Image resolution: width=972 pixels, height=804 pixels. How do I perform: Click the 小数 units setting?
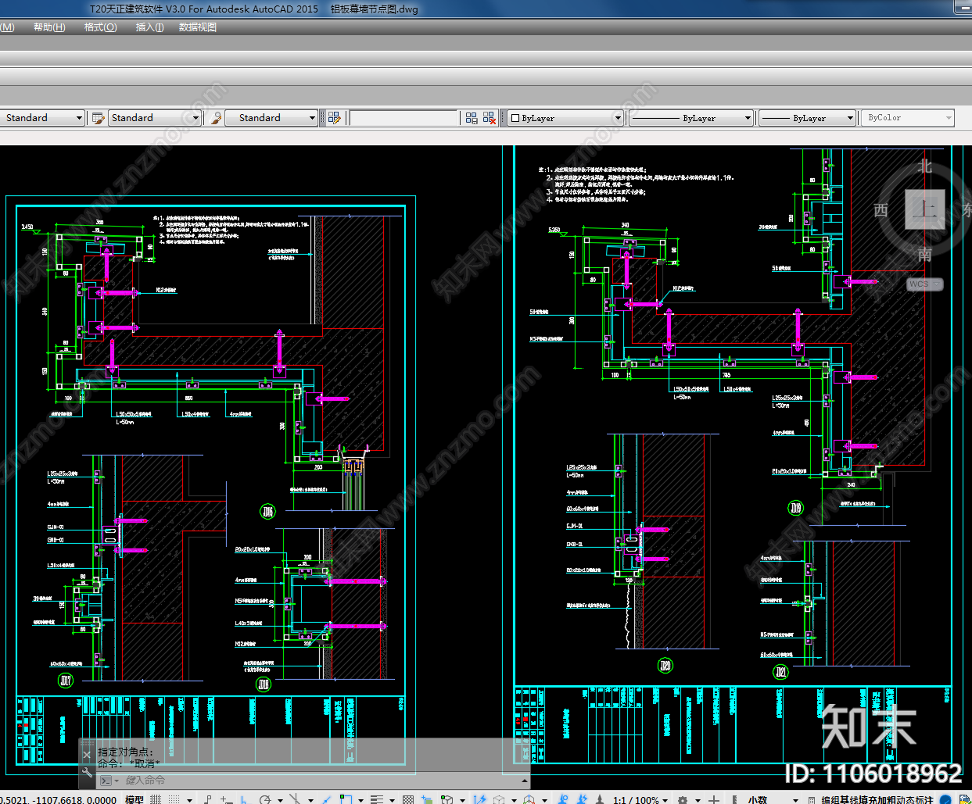pyautogui.click(x=757, y=799)
